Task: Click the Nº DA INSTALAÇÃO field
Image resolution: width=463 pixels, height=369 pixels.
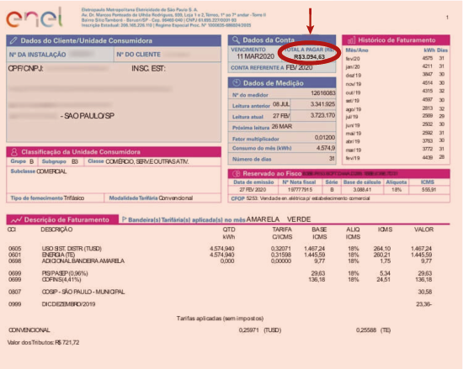Action: click(60, 55)
